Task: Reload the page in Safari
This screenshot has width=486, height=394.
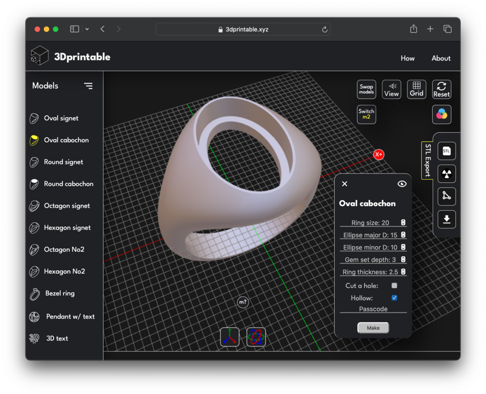Action: click(x=324, y=29)
